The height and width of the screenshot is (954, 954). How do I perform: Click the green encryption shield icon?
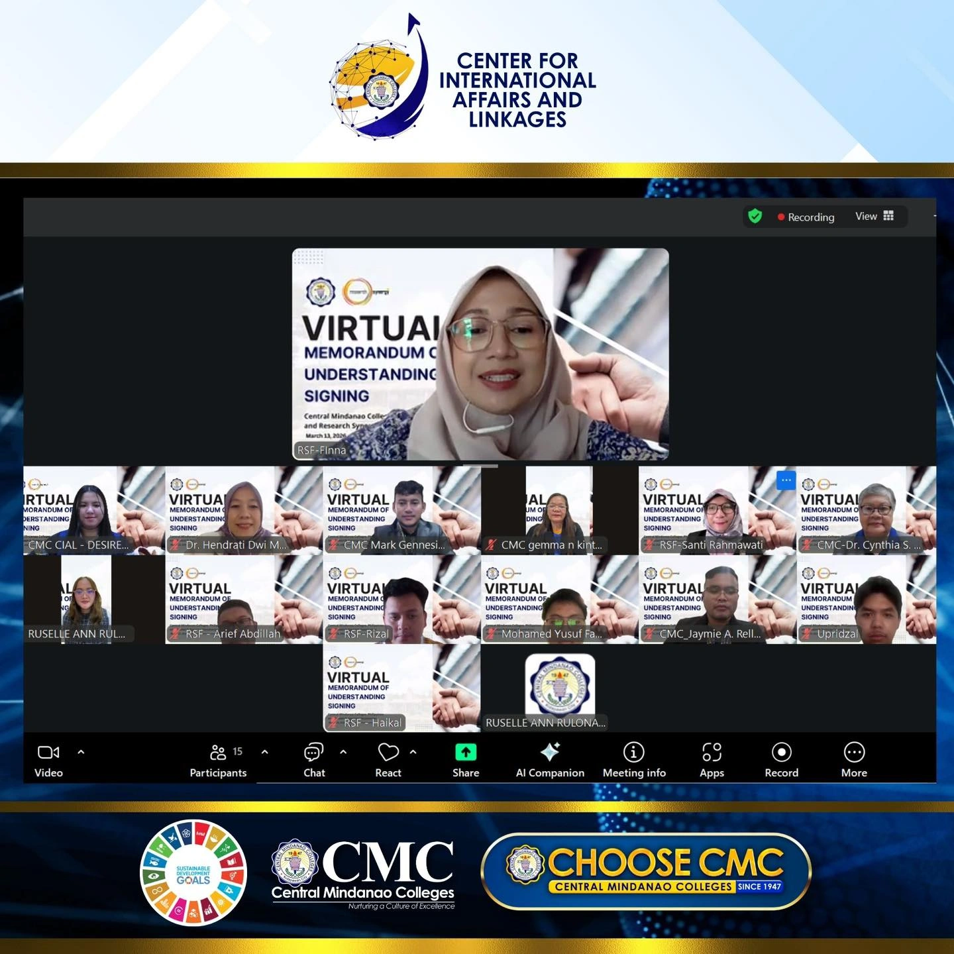(755, 216)
